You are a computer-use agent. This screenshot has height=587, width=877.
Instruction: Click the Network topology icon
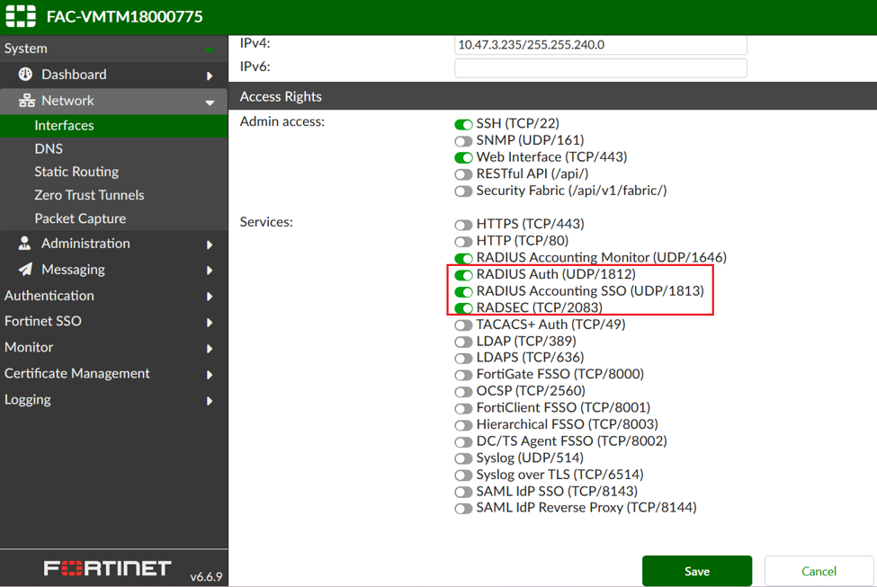pyautogui.click(x=26, y=101)
